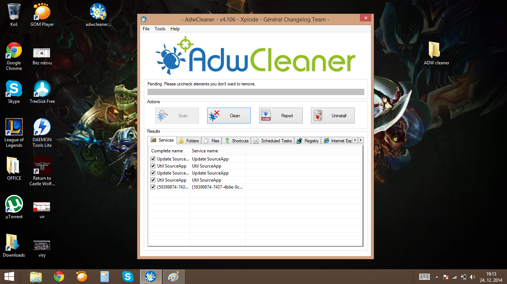Image resolution: width=507 pixels, height=284 pixels.
Task: Sort by the Service name column header
Action: click(x=218, y=151)
